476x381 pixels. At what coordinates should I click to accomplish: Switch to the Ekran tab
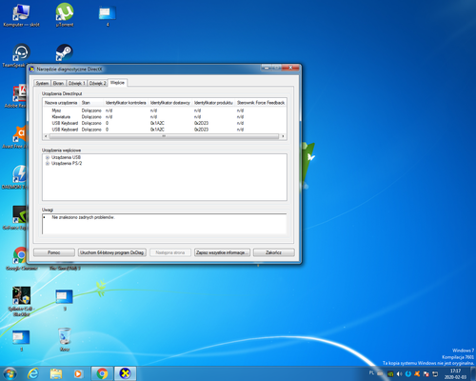(x=58, y=83)
